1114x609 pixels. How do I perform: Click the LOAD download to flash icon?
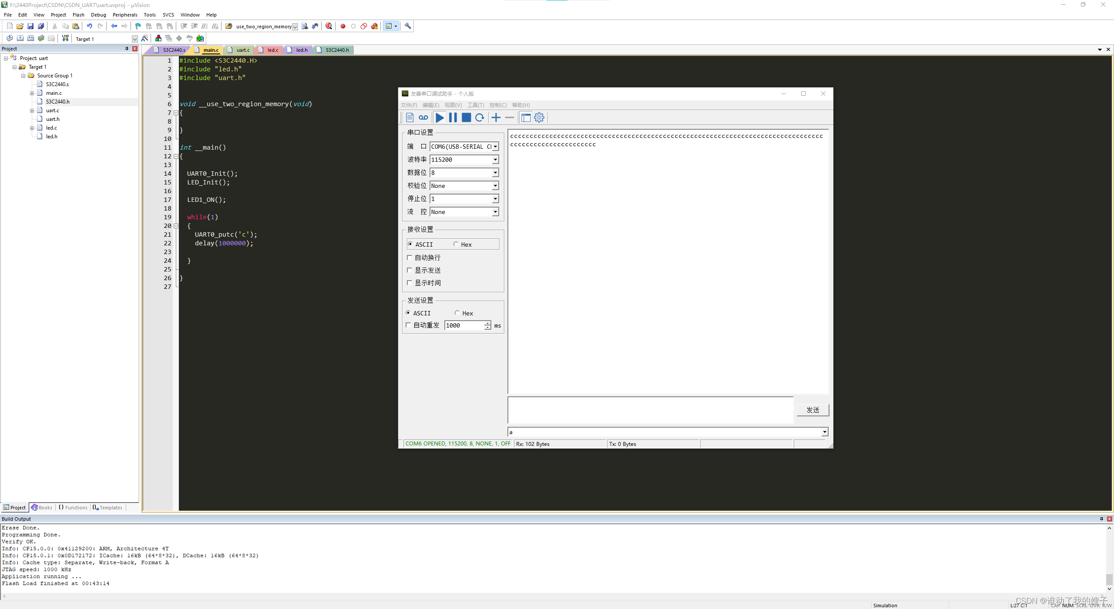[x=65, y=38]
